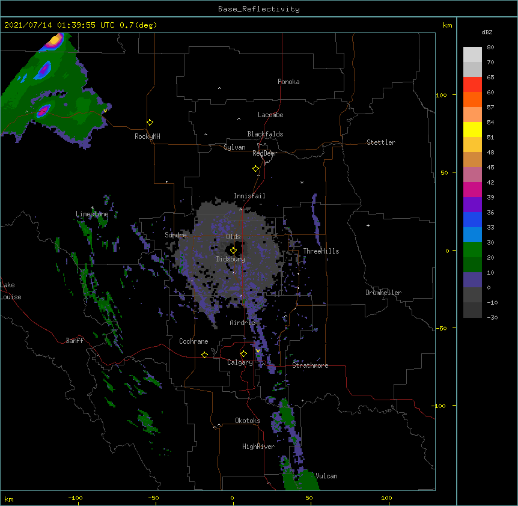This screenshot has width=518, height=506.
Task: Click the Stettler city label
Action: pos(380,142)
